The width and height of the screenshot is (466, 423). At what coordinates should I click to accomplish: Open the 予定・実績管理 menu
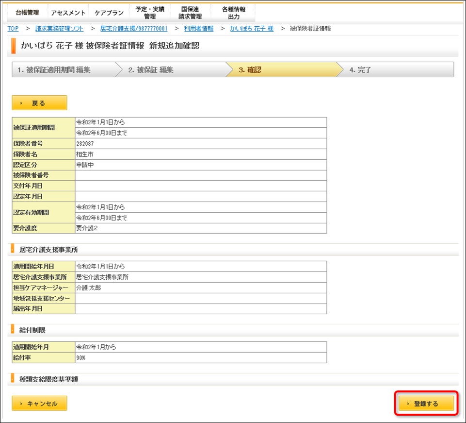pyautogui.click(x=150, y=13)
